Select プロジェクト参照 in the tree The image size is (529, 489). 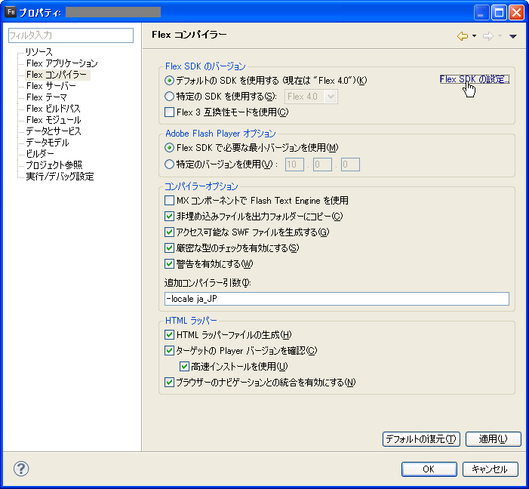pos(54,165)
